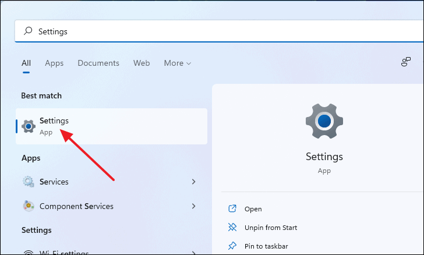Click the Best match heading
This screenshot has width=424, height=255.
pyautogui.click(x=41, y=95)
